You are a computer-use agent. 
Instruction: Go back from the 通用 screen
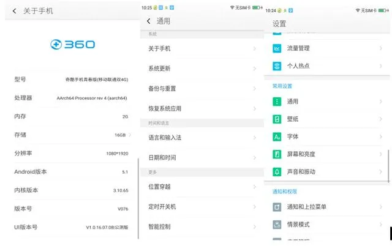pos(149,21)
